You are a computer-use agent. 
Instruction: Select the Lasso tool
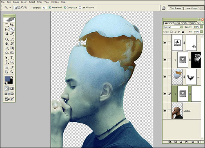[7, 29]
